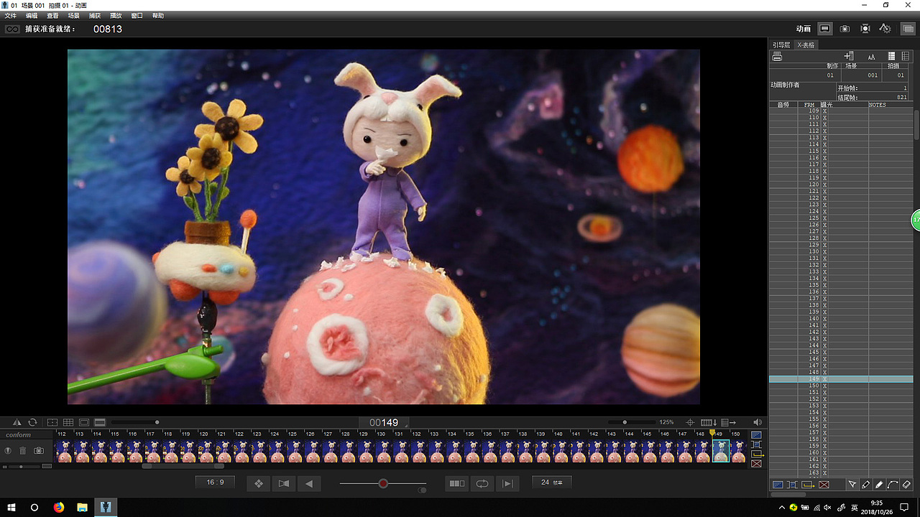
Task: Open the 查看 menu
Action: tap(52, 16)
